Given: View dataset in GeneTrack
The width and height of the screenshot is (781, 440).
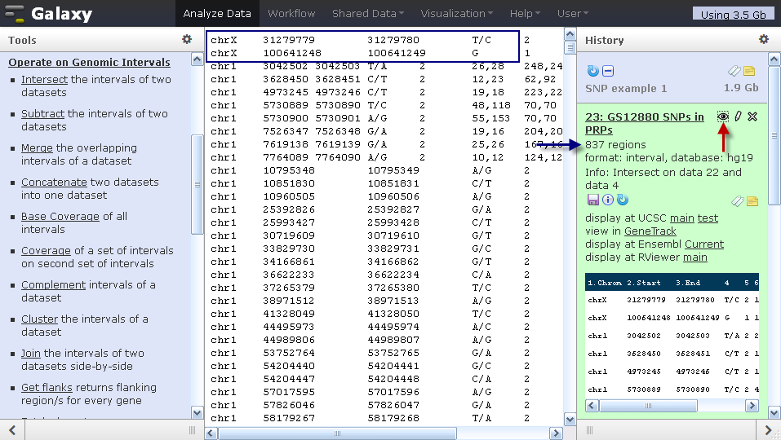Looking at the screenshot, I should coord(650,231).
